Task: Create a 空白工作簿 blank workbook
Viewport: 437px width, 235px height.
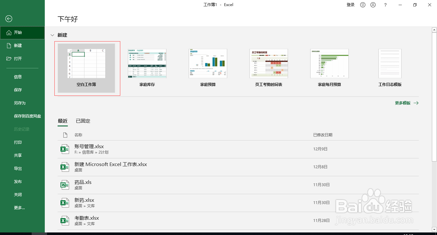Action: point(86,68)
